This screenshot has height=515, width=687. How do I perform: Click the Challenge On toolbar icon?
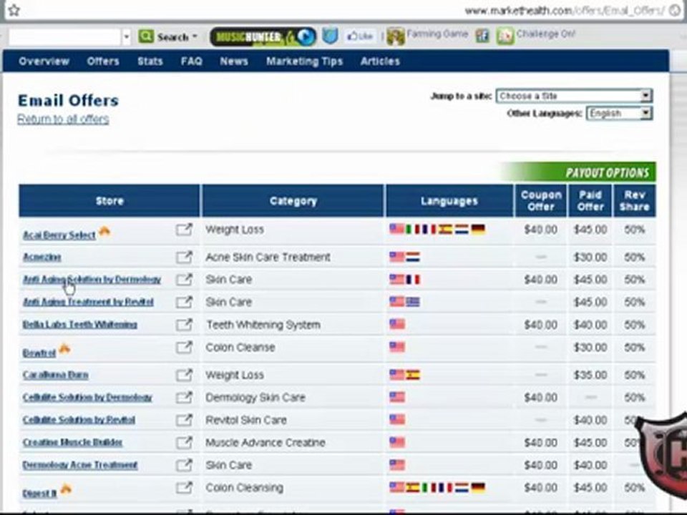click(505, 36)
